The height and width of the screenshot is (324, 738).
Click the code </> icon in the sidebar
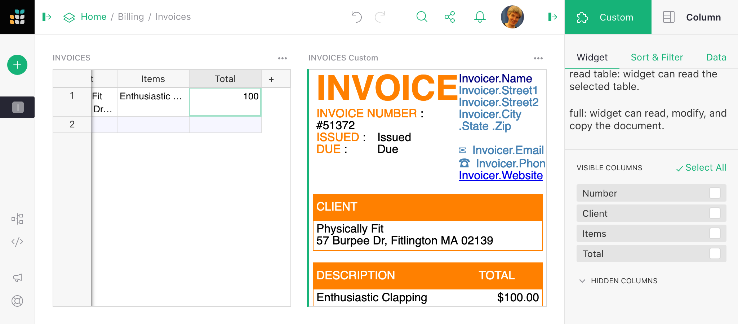tap(17, 242)
